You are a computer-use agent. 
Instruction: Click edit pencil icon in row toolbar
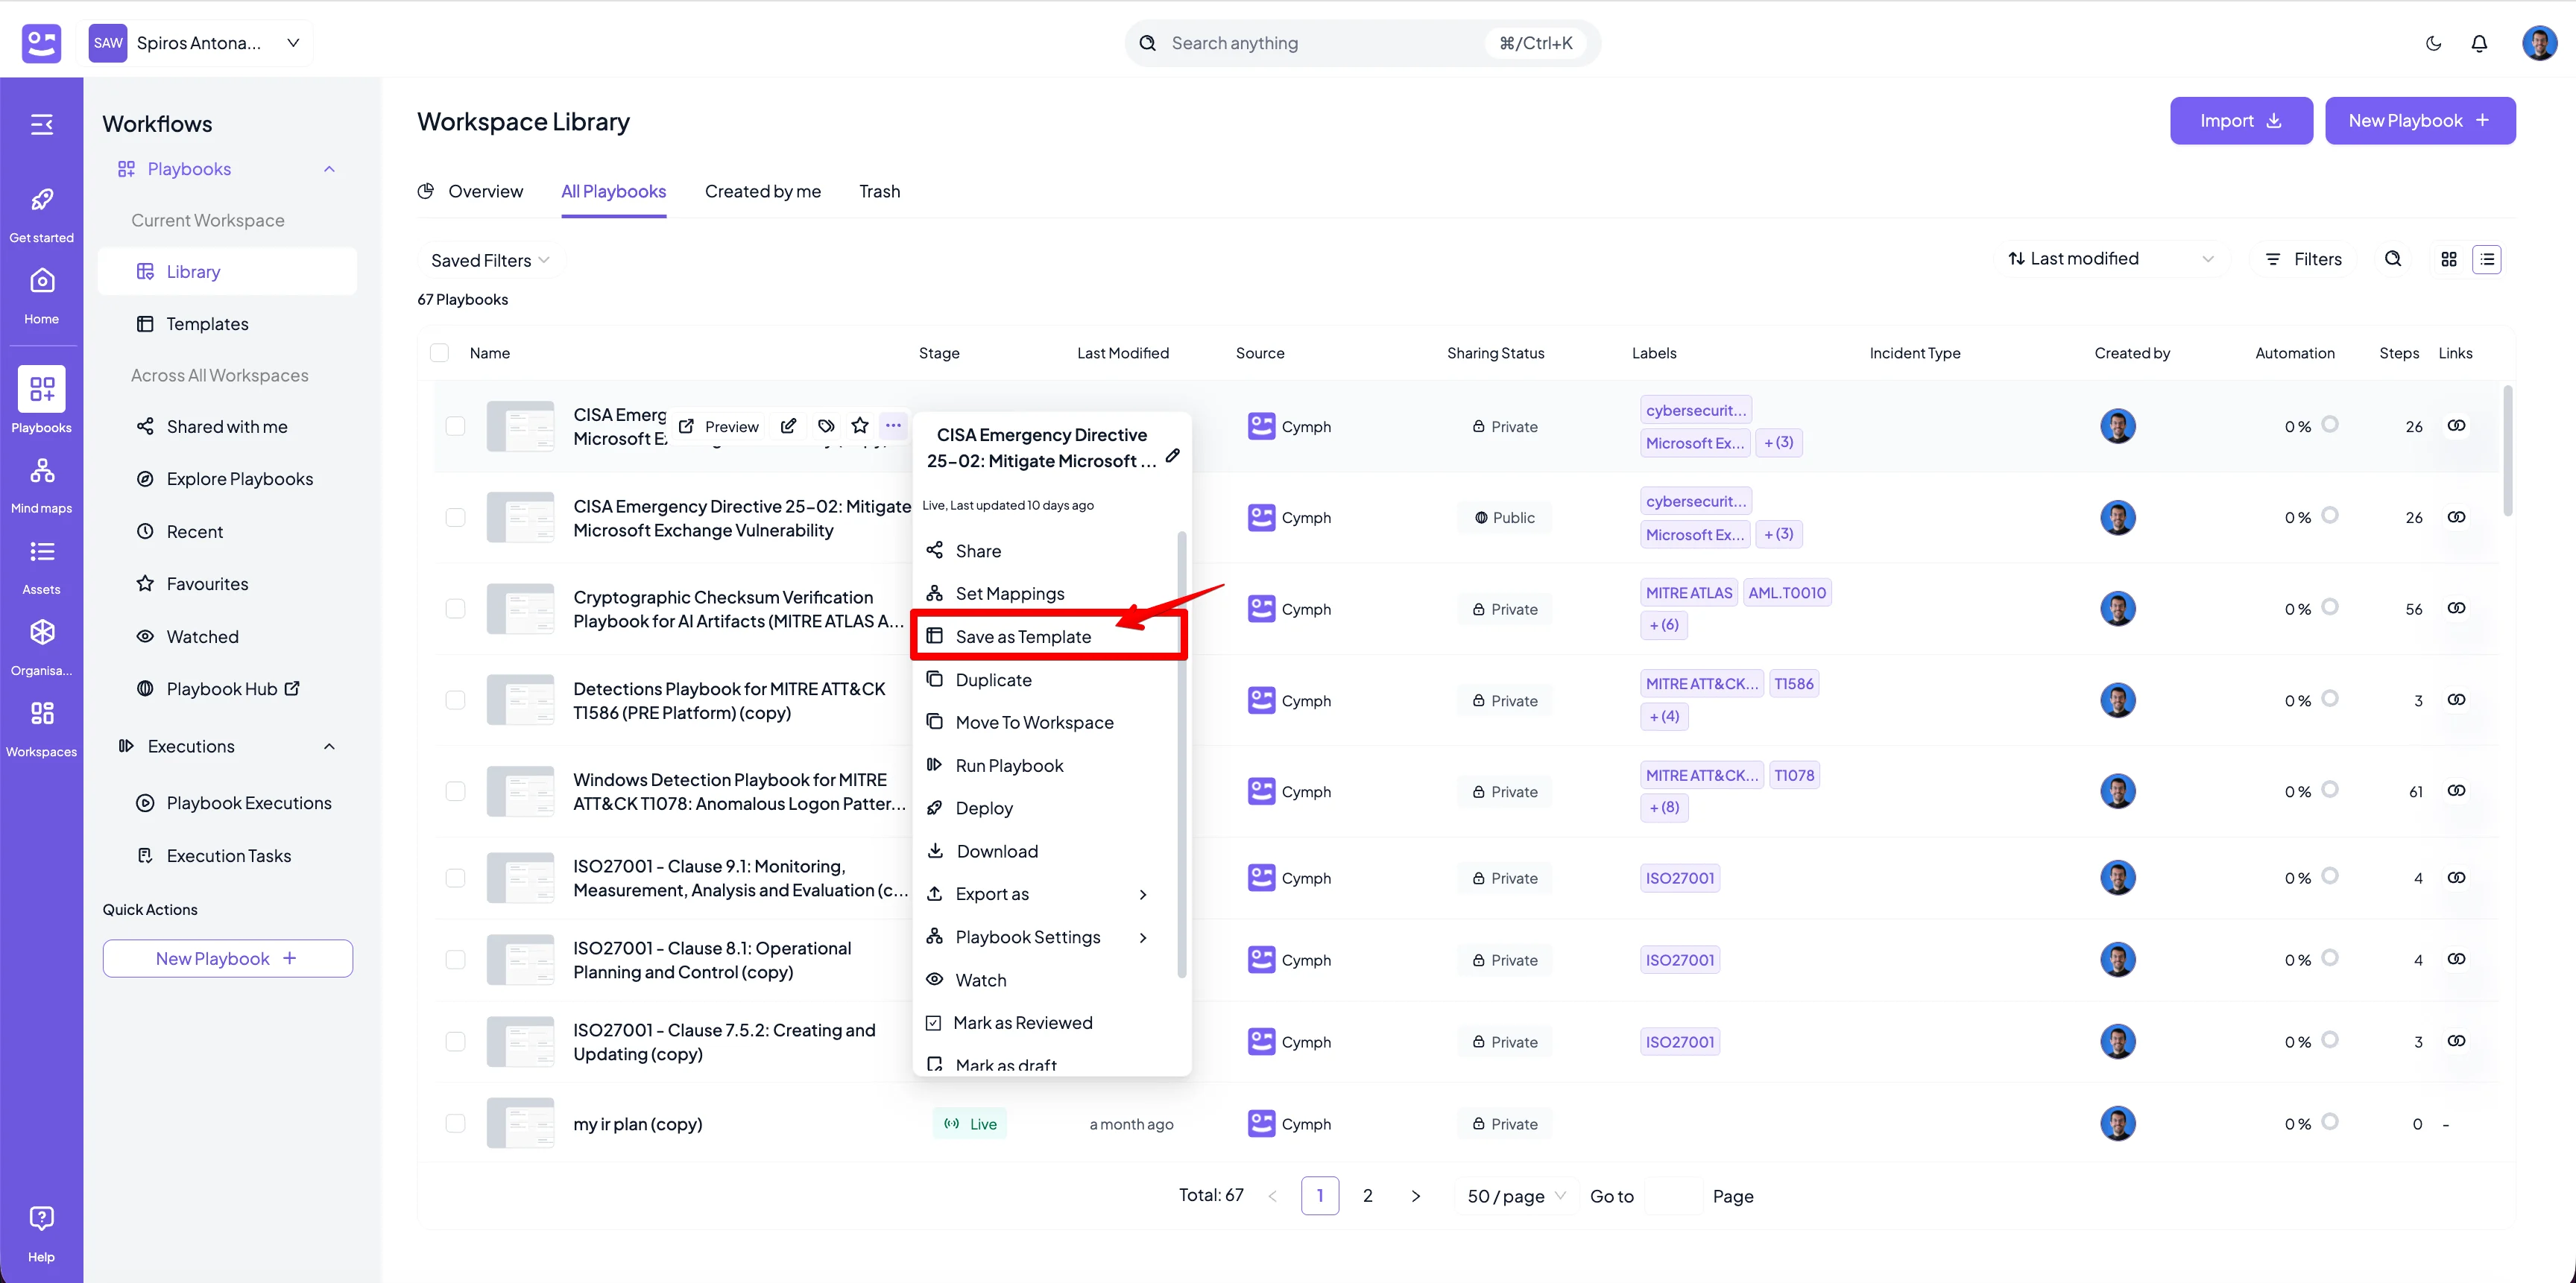pyautogui.click(x=788, y=425)
